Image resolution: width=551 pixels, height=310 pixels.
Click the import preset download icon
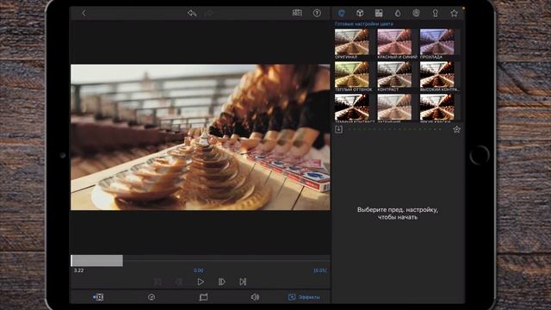click(x=338, y=129)
